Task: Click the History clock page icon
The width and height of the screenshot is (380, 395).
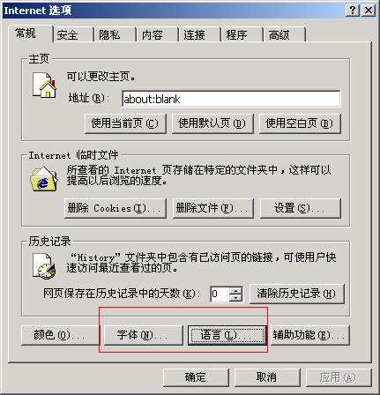Action: [44, 266]
